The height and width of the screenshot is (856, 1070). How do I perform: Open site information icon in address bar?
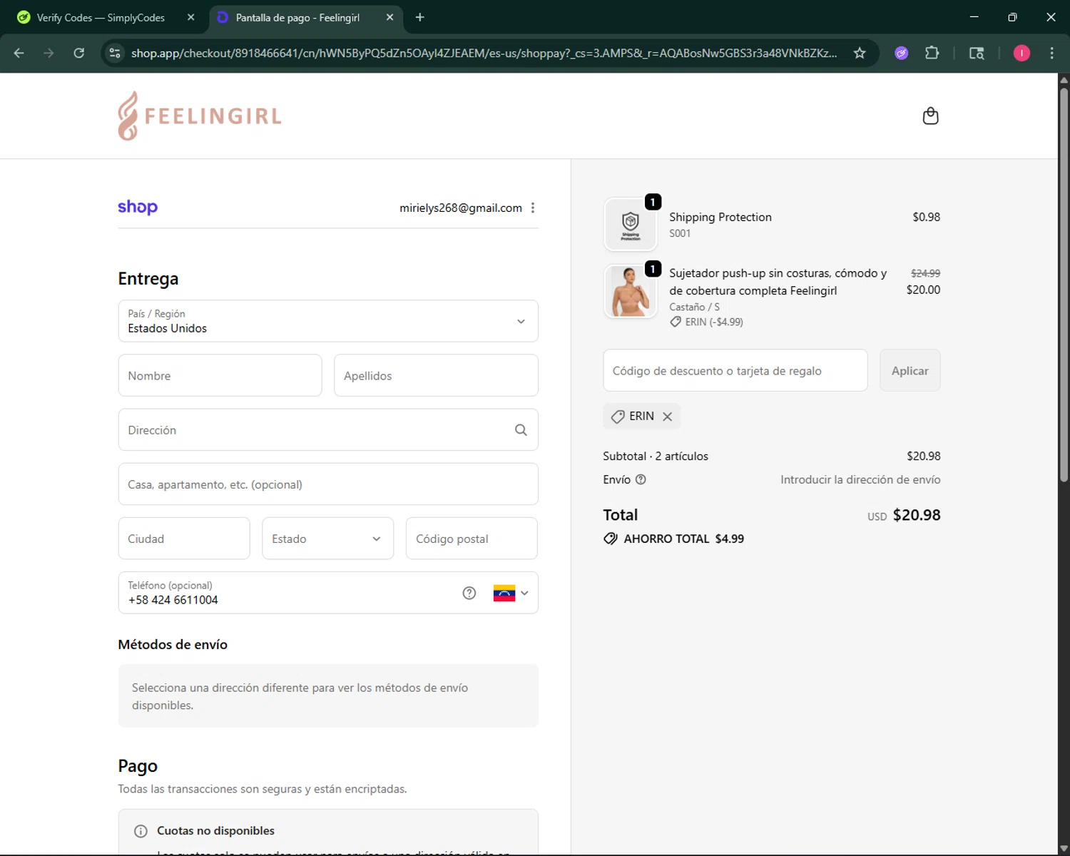click(x=115, y=53)
